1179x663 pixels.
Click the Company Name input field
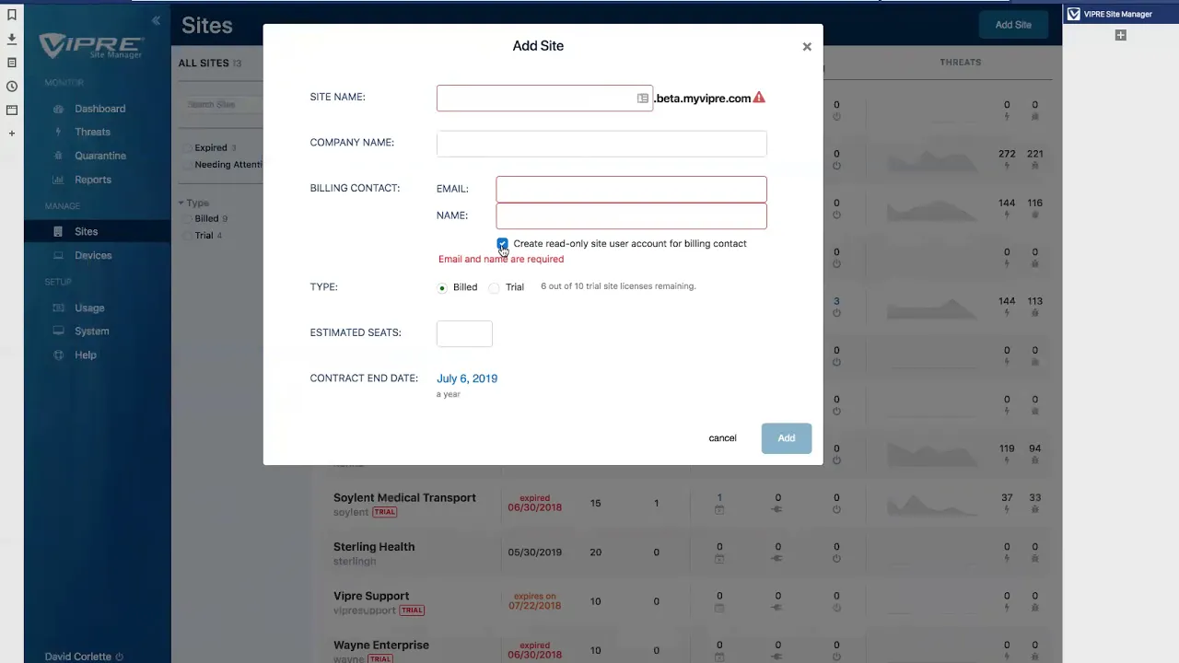[x=601, y=144]
